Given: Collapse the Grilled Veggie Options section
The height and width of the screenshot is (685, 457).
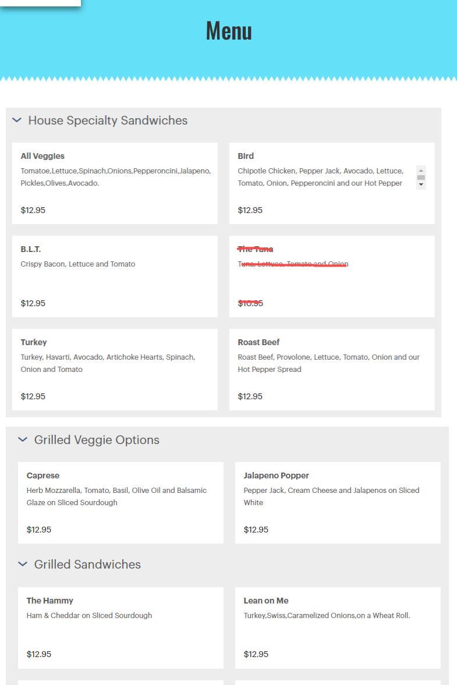Looking at the screenshot, I should [x=23, y=440].
